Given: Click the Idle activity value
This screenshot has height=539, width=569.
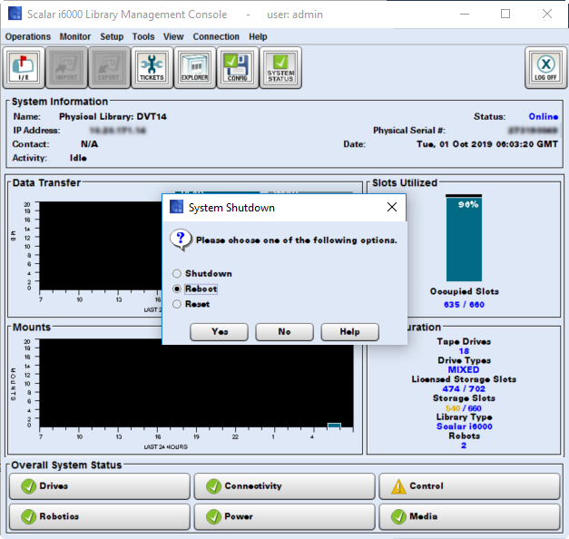Looking at the screenshot, I should (78, 158).
